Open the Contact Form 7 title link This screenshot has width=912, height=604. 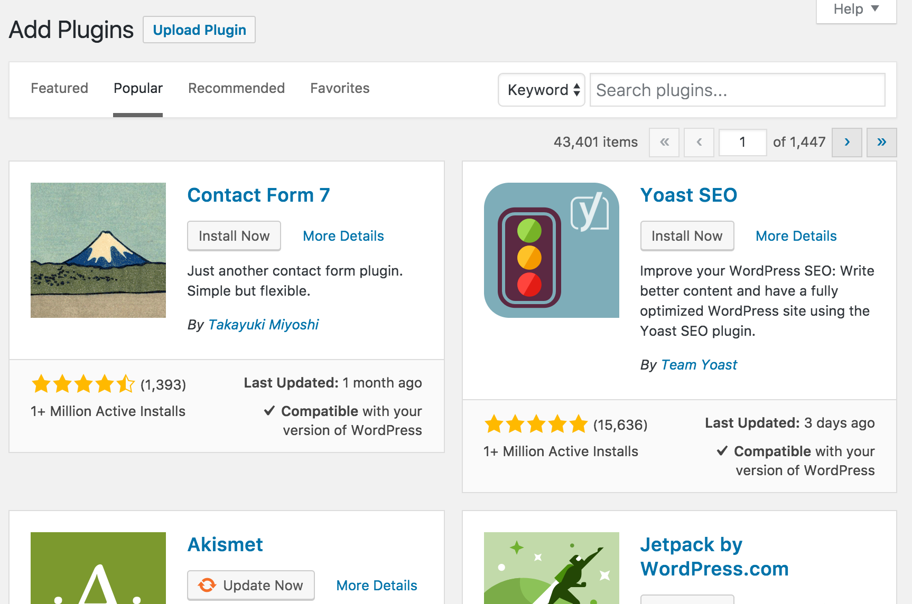point(258,195)
